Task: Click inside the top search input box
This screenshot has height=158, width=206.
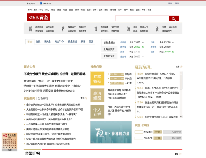Action: tap(142, 19)
